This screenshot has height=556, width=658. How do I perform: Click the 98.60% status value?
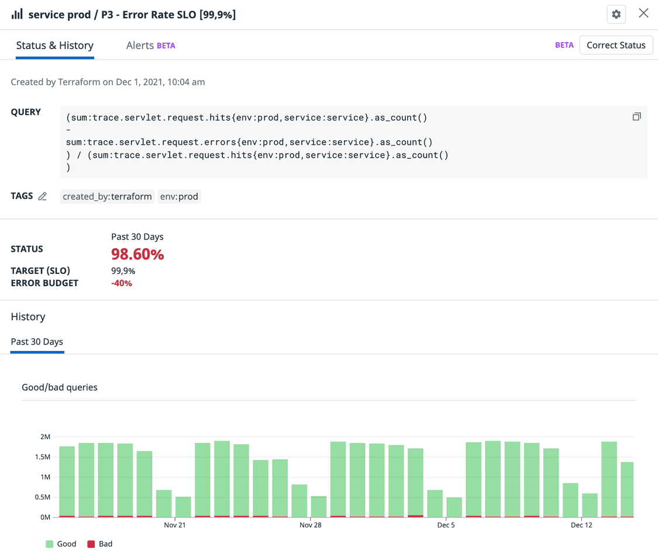point(137,254)
